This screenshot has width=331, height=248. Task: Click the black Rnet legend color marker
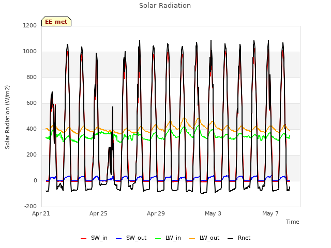[231, 239]
